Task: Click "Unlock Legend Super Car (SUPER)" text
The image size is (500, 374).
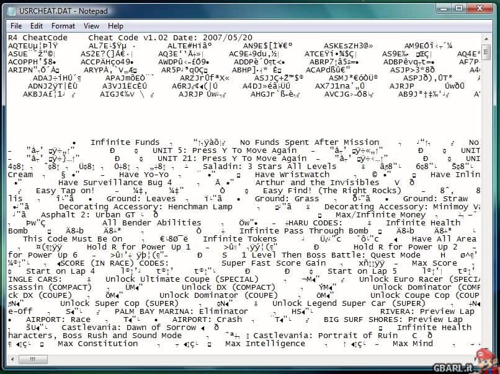Action: pos(349,303)
